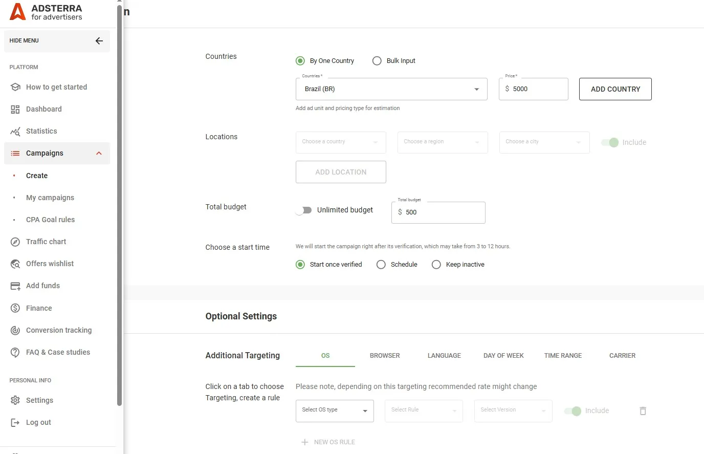Click the Finance dollar icon
The height and width of the screenshot is (454, 704).
tap(15, 308)
